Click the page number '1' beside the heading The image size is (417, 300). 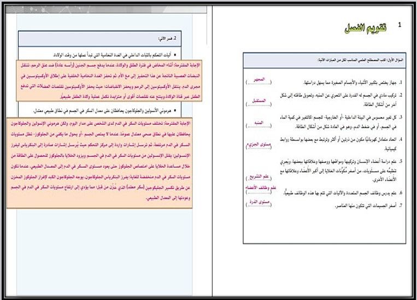(400, 25)
